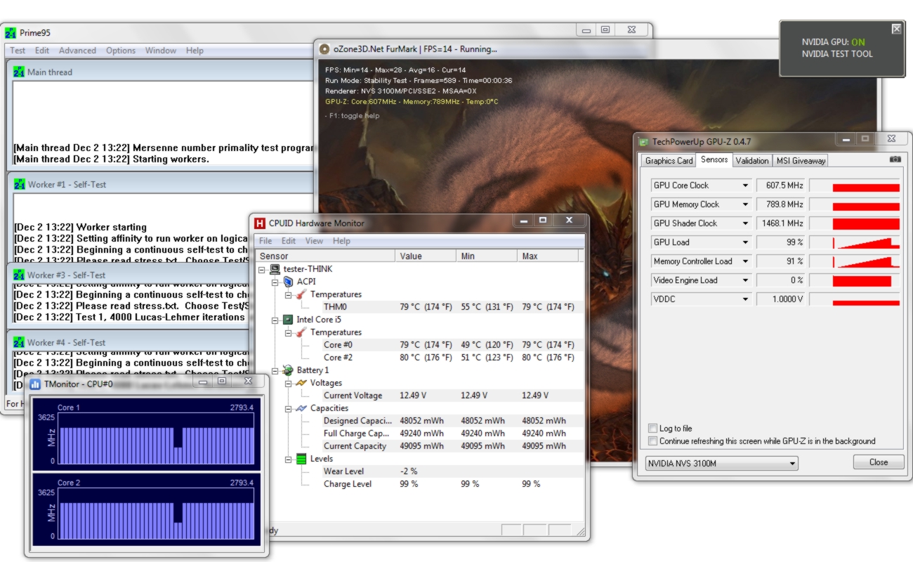Click the GPU-Z Close button
Viewport: 913px width, 562px height.
879,462
